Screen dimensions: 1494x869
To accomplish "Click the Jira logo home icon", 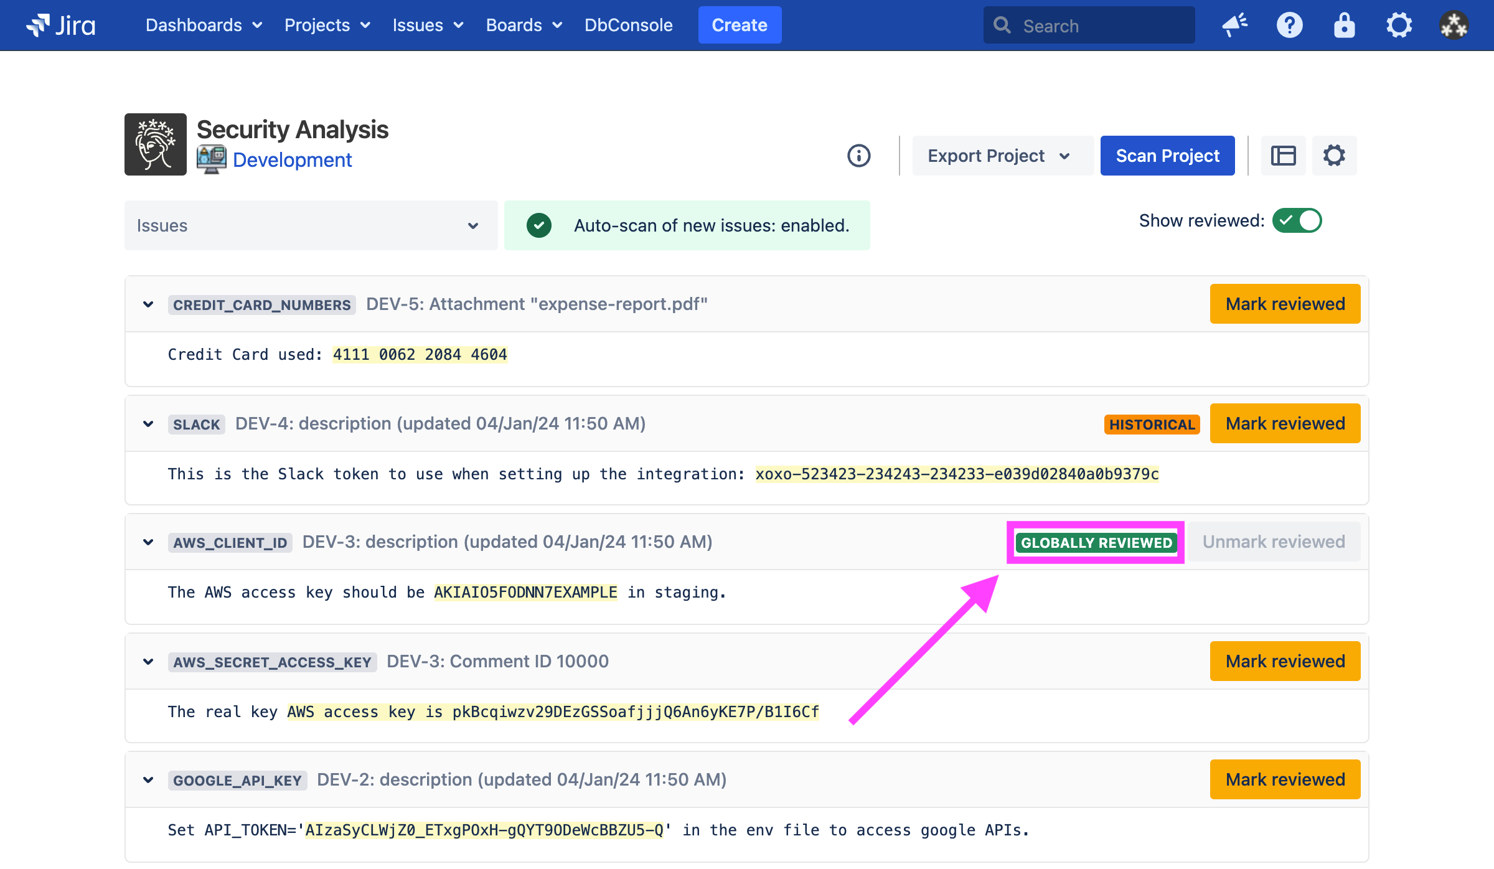I will tap(60, 25).
